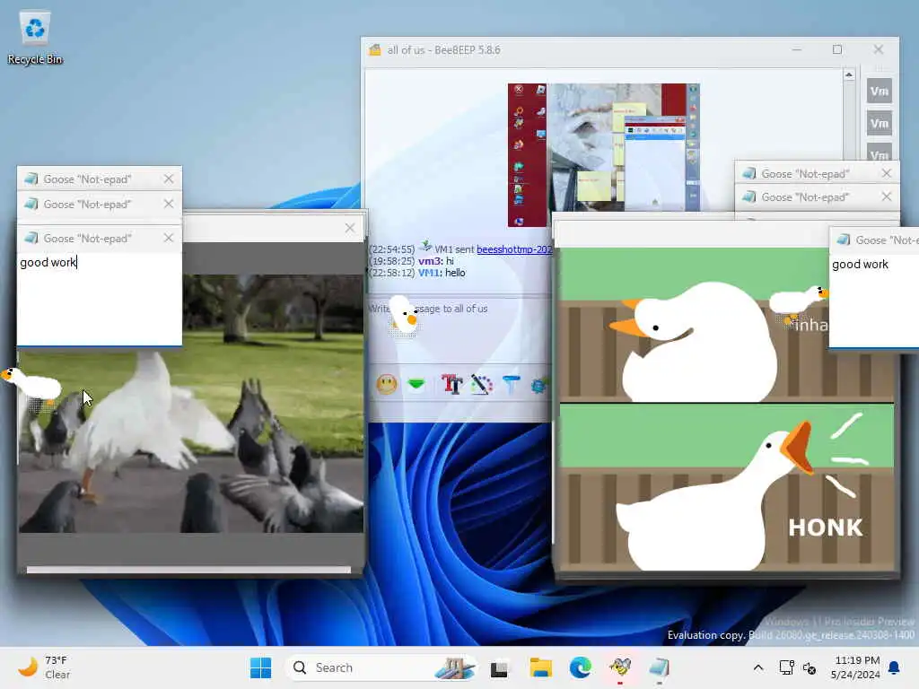Open network status from the system tray

[786, 667]
